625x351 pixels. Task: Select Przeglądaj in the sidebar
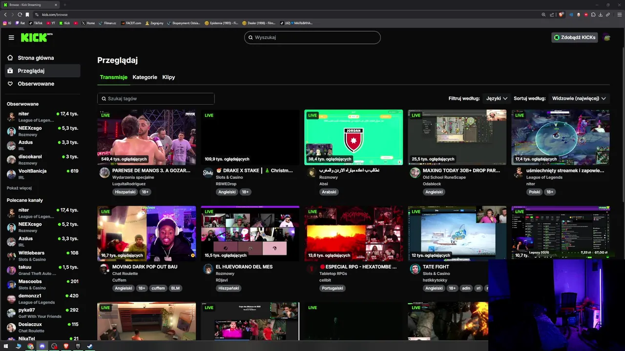pyautogui.click(x=42, y=71)
